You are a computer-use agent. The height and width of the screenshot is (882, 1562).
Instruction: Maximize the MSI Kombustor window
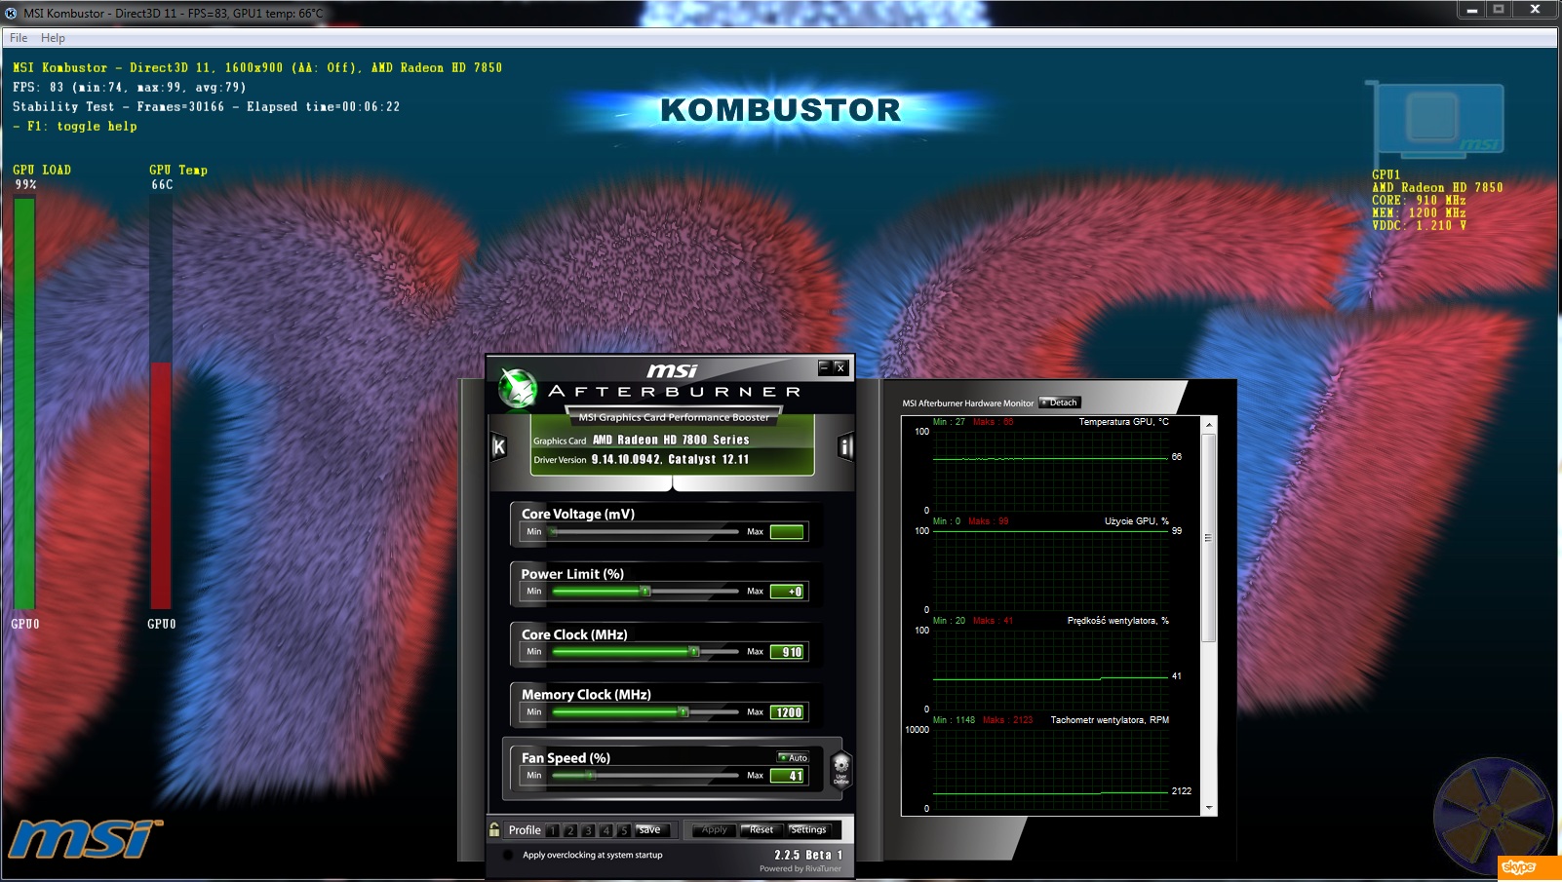(x=1499, y=10)
